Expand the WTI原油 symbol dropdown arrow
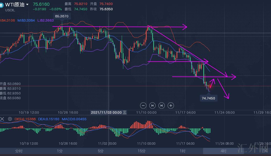Screen dimensions: 271x156 coord(27,5)
